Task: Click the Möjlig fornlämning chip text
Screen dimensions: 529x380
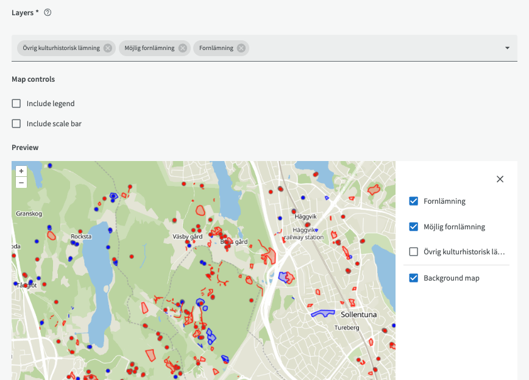Action: (149, 48)
